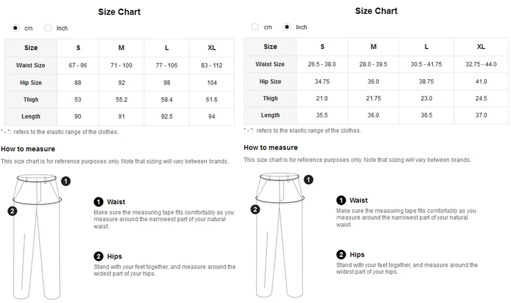The width and height of the screenshot is (511, 303).
Task: Click the number 2 marker on left pants diagram
Action: tap(13, 211)
